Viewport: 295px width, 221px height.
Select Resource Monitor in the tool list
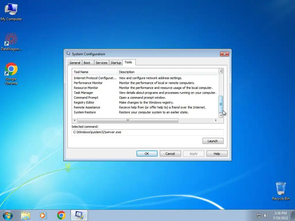pos(145,88)
